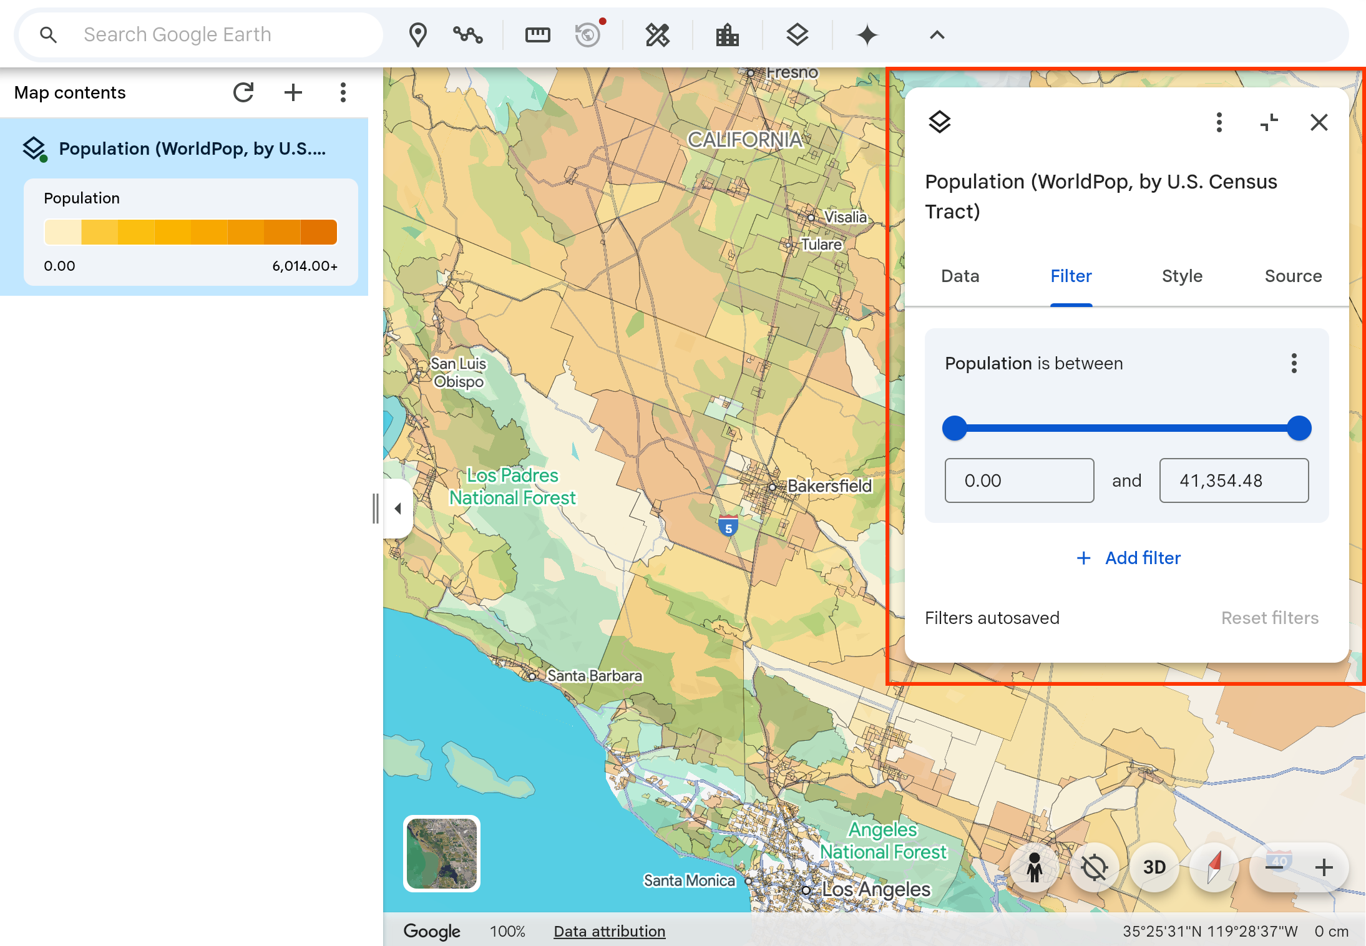
Task: Refresh Map contents with reload icon
Action: 243,93
